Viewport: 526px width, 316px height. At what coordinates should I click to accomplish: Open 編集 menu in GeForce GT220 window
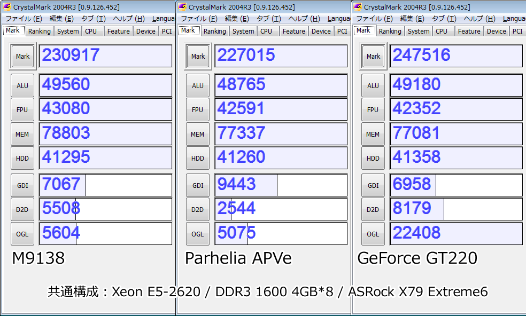(412, 19)
